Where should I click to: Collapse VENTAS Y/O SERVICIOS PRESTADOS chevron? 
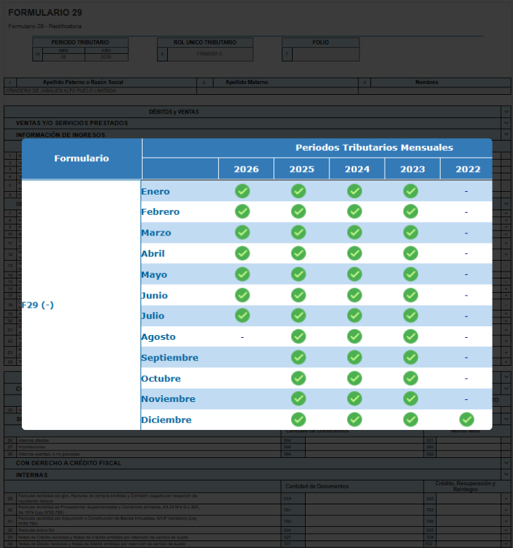(x=506, y=123)
